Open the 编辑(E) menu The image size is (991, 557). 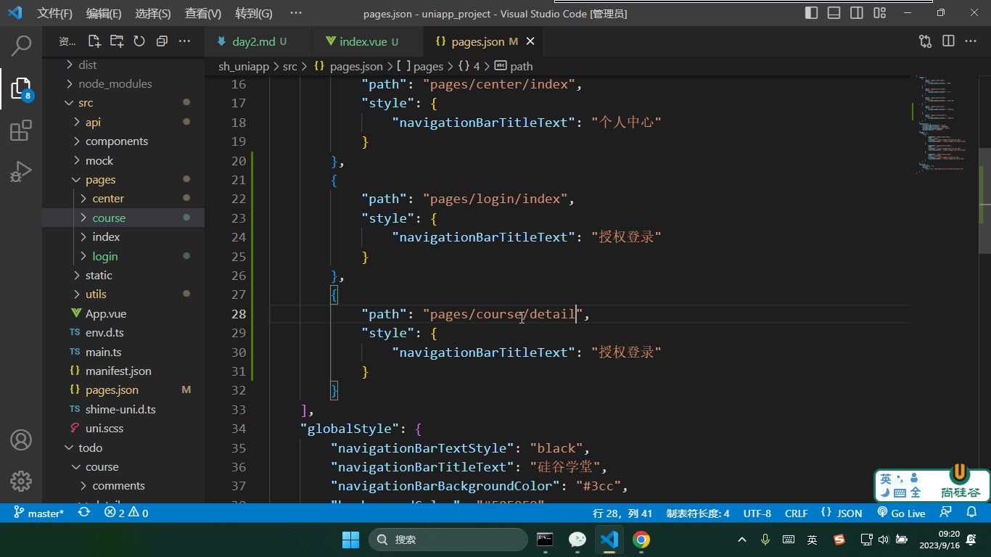104,14
